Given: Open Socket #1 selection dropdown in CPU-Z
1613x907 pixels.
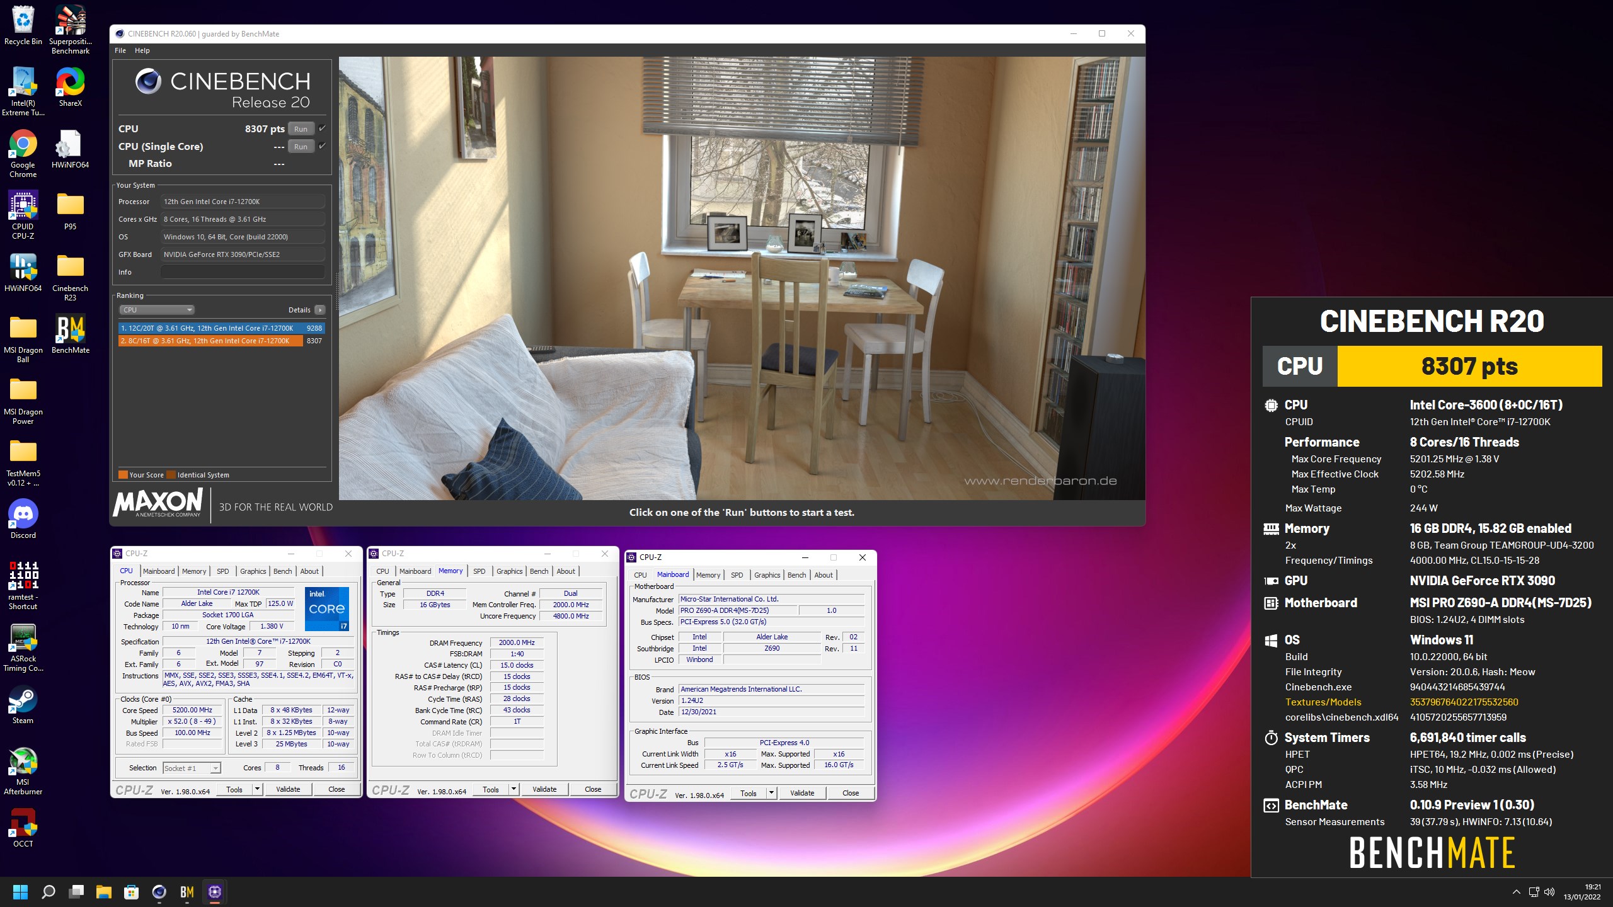Looking at the screenshot, I should tap(192, 768).
